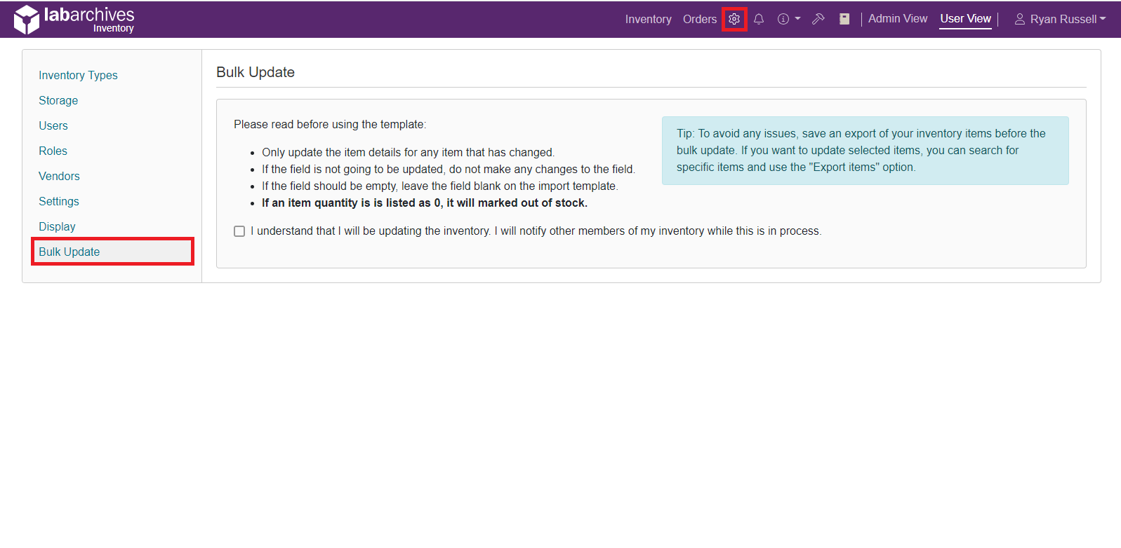
Task: Open Inventory Types in sidebar
Action: [x=78, y=75]
